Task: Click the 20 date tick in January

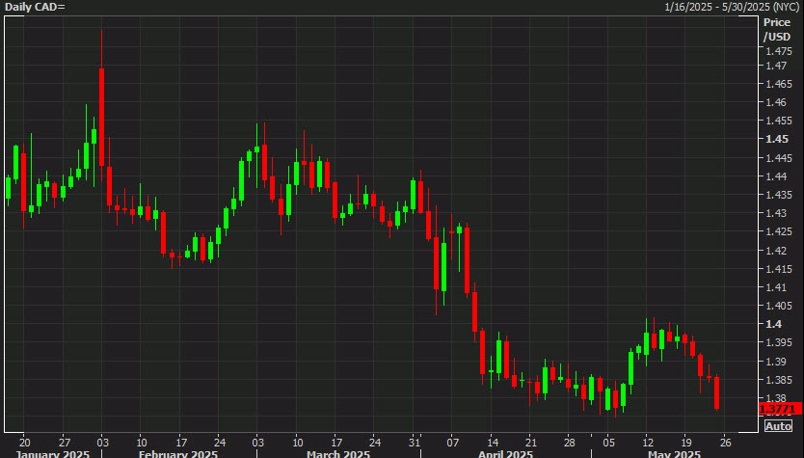Action: [x=24, y=436]
